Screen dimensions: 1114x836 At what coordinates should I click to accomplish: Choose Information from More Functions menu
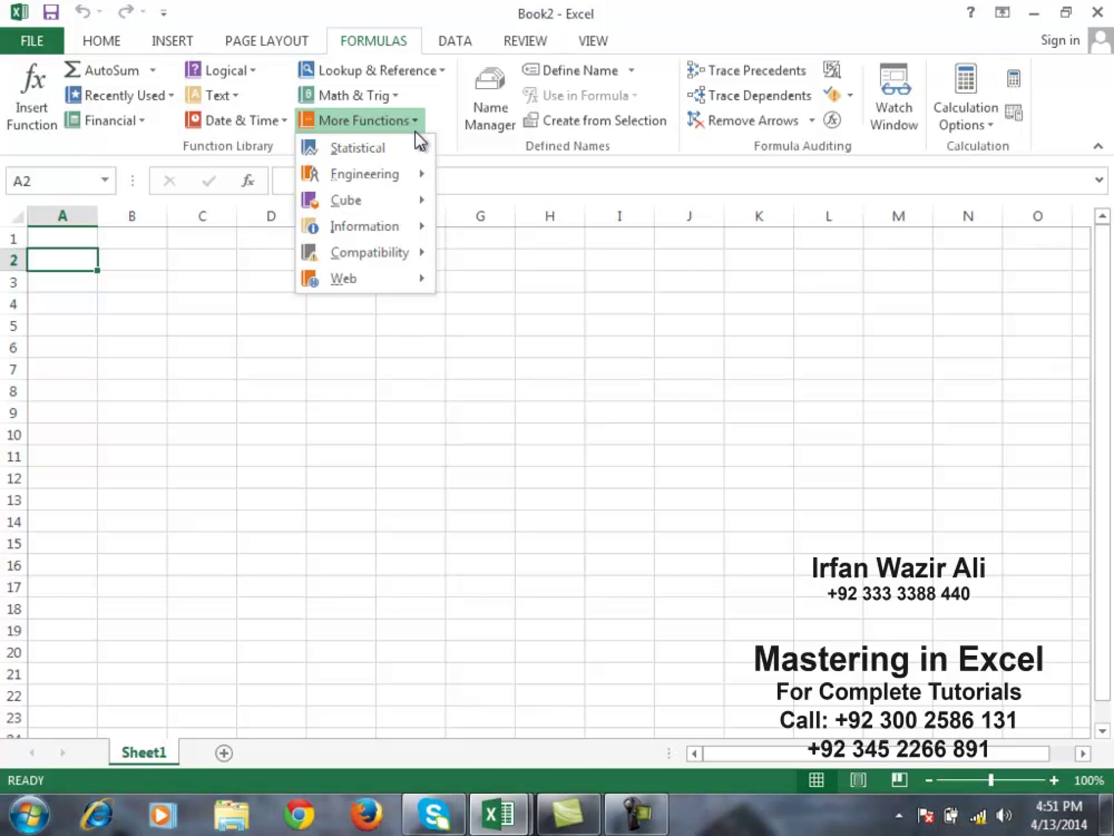pyautogui.click(x=365, y=227)
